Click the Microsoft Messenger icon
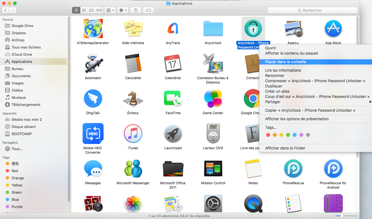The image size is (372, 219). tap(133, 169)
